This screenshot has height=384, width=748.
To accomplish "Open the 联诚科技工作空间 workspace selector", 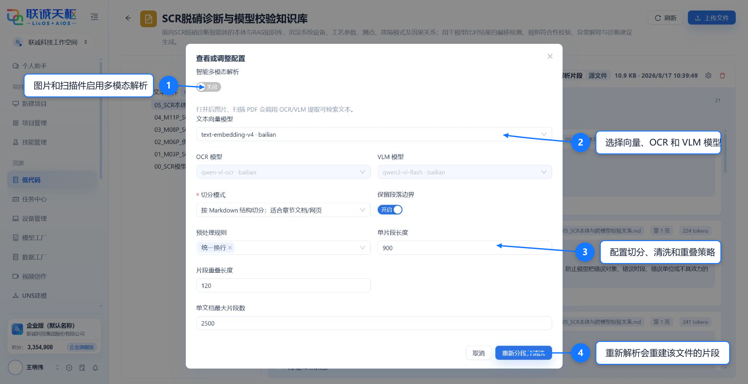I will click(x=50, y=42).
